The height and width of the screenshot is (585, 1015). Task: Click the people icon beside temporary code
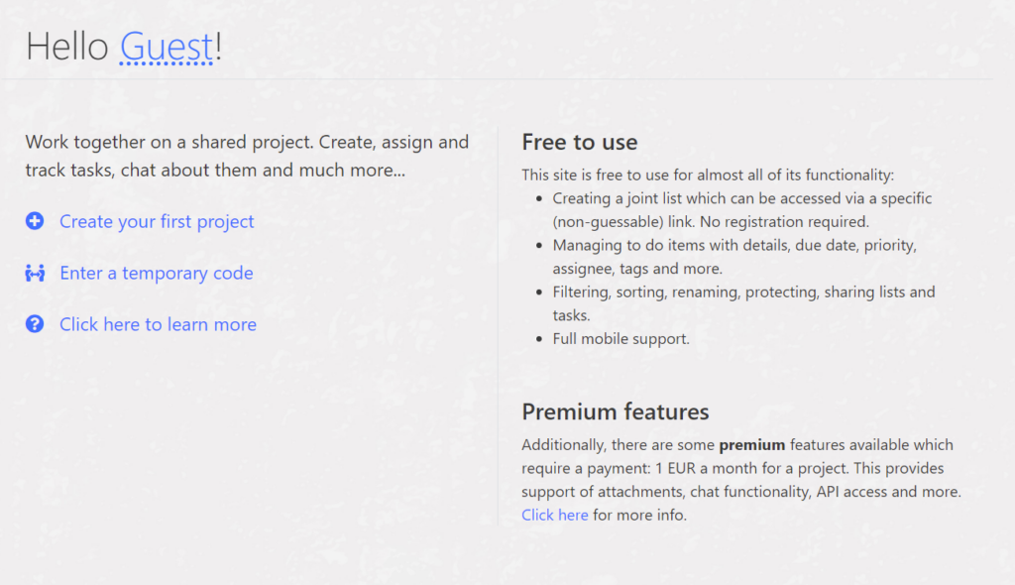(x=35, y=273)
